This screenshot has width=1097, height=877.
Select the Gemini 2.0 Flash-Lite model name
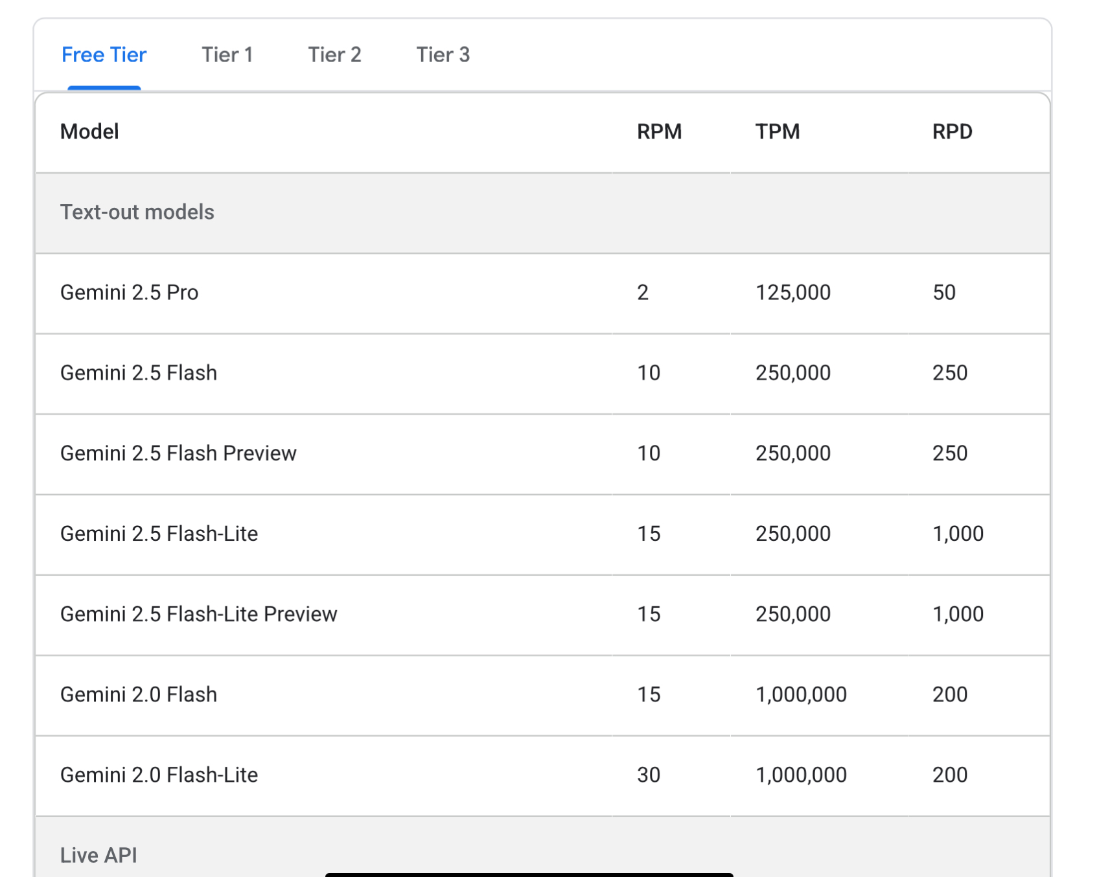[x=159, y=775]
